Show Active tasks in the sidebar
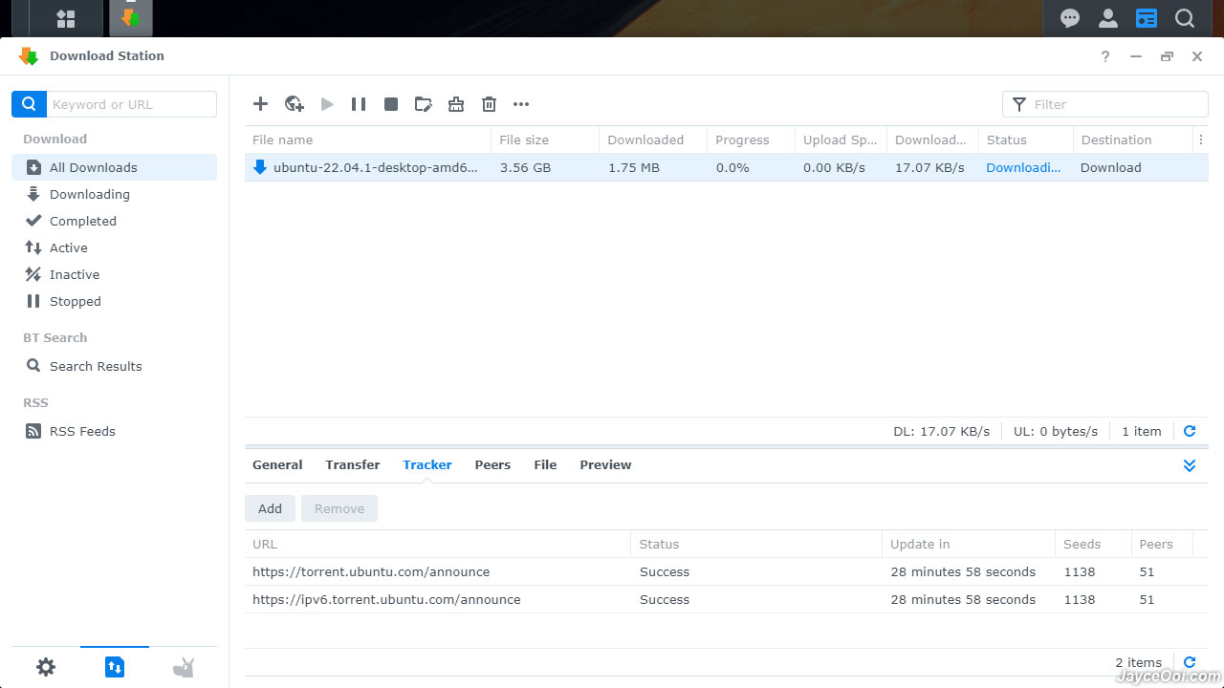 (x=115, y=247)
